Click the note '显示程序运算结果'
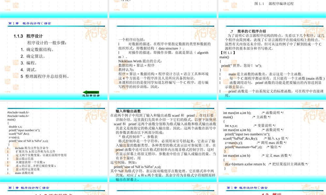326x195 pixels. click(x=28, y=169)
